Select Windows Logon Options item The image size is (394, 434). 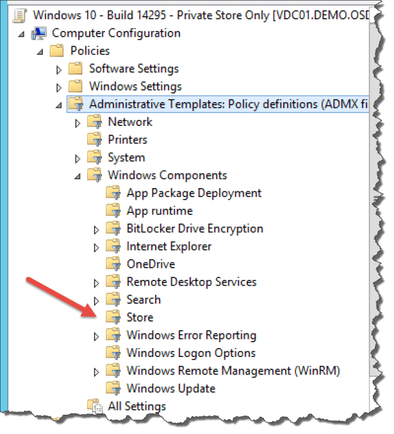[190, 352]
